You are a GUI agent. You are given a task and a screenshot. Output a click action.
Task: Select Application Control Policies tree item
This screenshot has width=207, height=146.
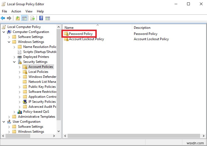tap(42, 97)
